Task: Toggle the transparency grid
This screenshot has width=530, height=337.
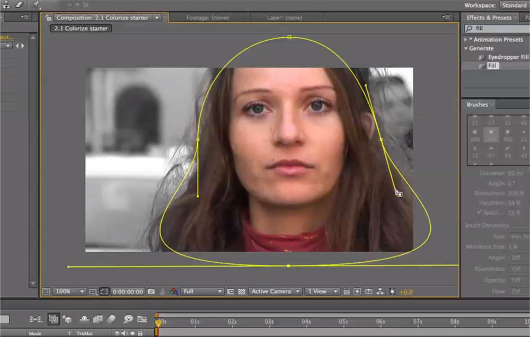Action: tap(242, 291)
